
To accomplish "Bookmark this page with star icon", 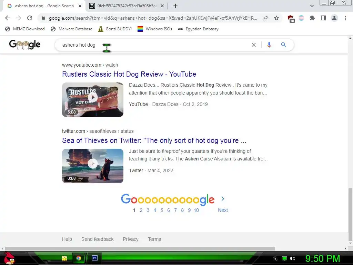I will tap(276, 18).
